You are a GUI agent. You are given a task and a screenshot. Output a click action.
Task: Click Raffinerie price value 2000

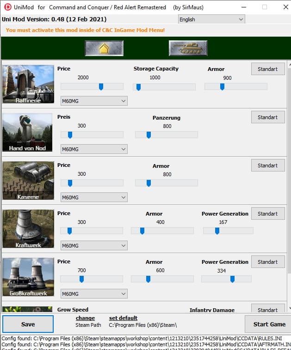pyautogui.click(x=83, y=77)
